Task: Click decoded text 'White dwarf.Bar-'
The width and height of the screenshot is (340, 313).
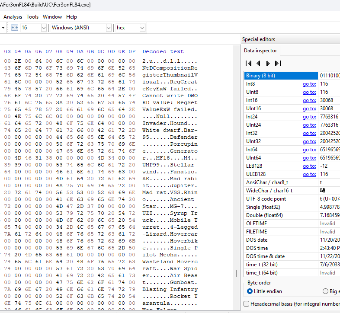Action: coord(170,130)
